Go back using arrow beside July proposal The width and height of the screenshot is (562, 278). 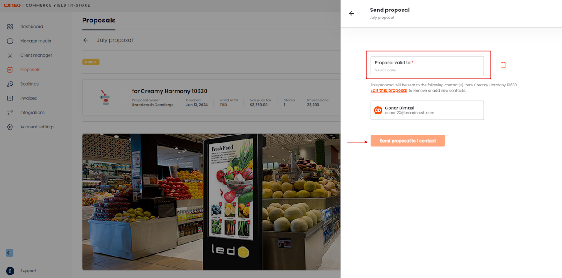tap(86, 40)
